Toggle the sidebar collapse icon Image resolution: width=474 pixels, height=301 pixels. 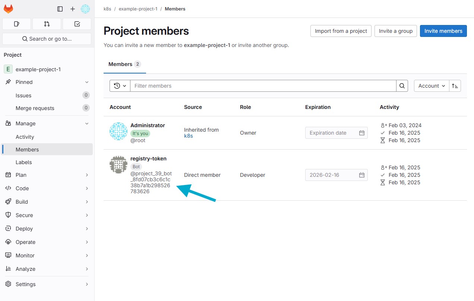click(x=60, y=9)
